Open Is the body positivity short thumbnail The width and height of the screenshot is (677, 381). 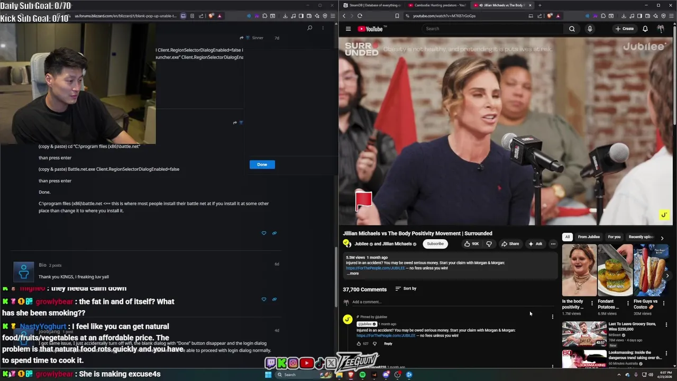point(579,270)
